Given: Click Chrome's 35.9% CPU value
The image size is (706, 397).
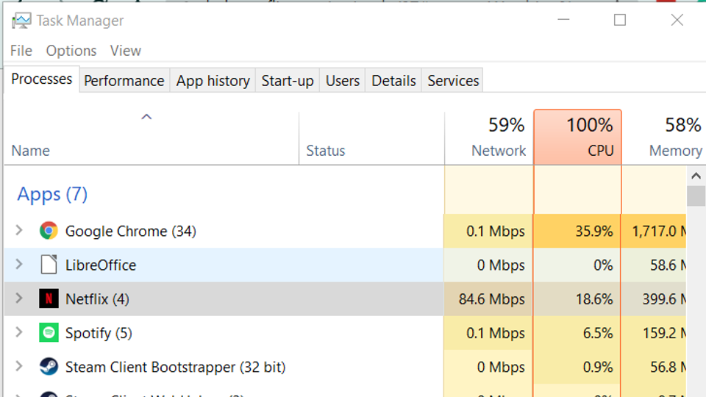Looking at the screenshot, I should [x=594, y=232].
